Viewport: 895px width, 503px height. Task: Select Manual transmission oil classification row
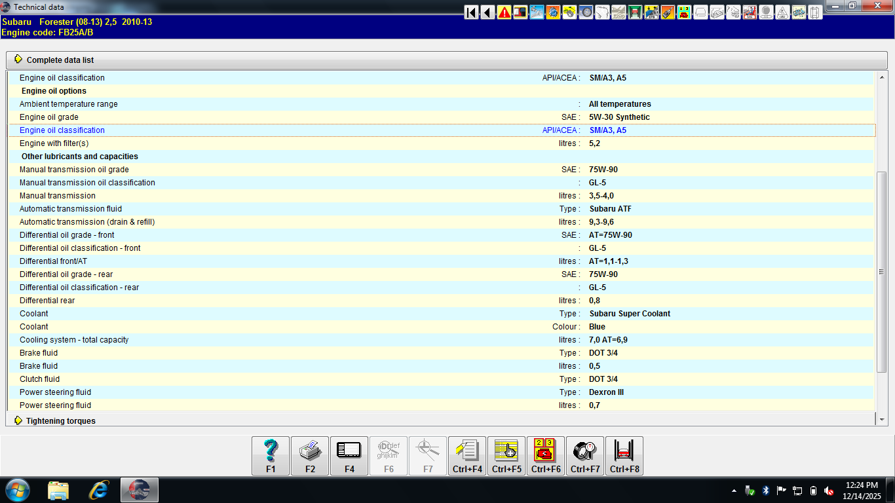[x=442, y=183]
